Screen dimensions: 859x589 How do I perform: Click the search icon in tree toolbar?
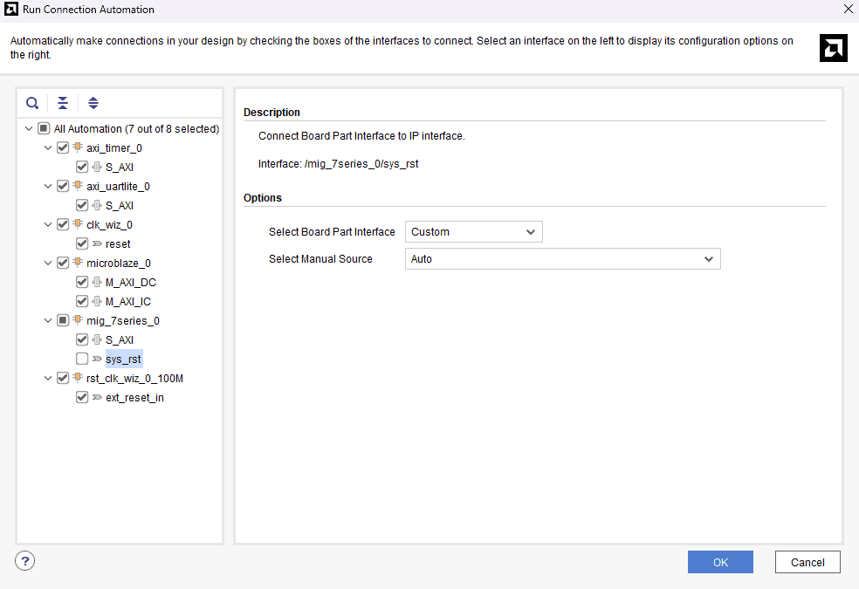[x=32, y=103]
